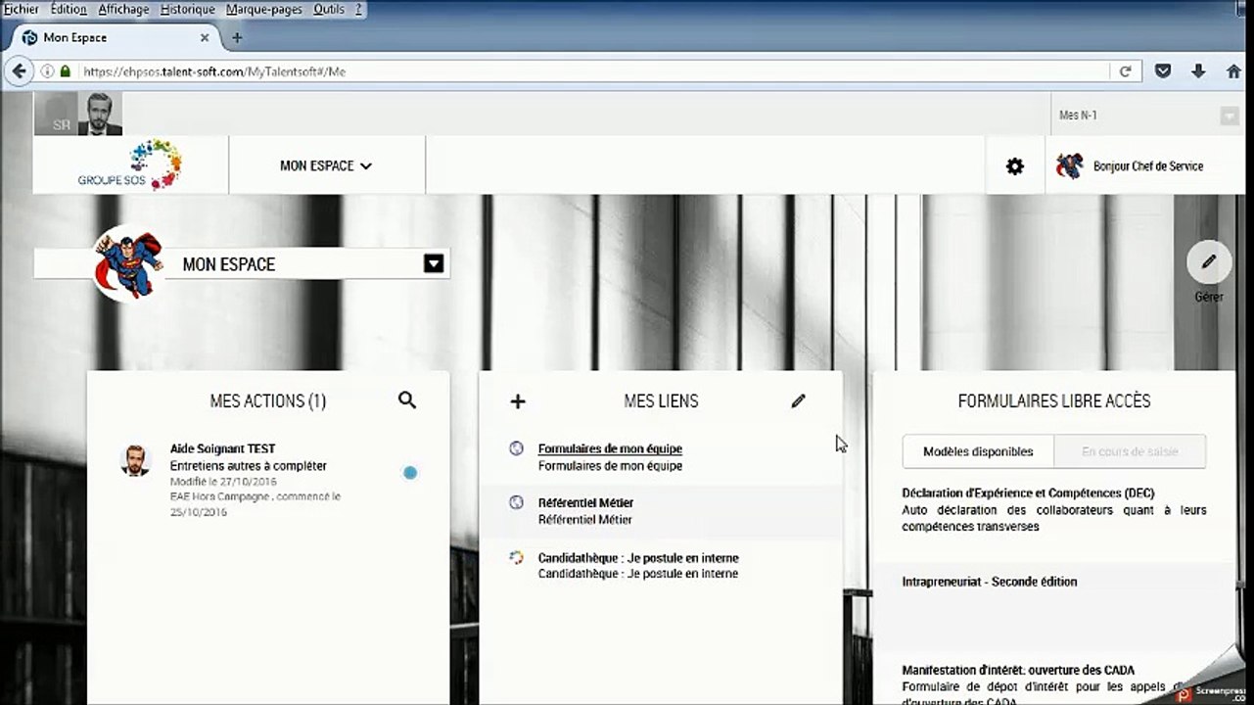Click the green padlock security icon
This screenshot has width=1254, height=705.
[66, 71]
